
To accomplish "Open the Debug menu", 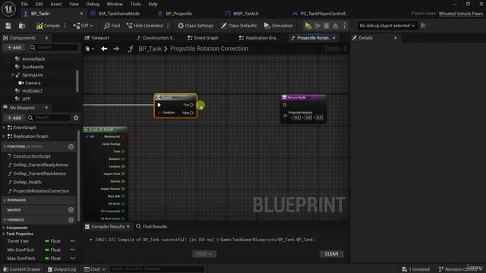I will pos(93,4).
